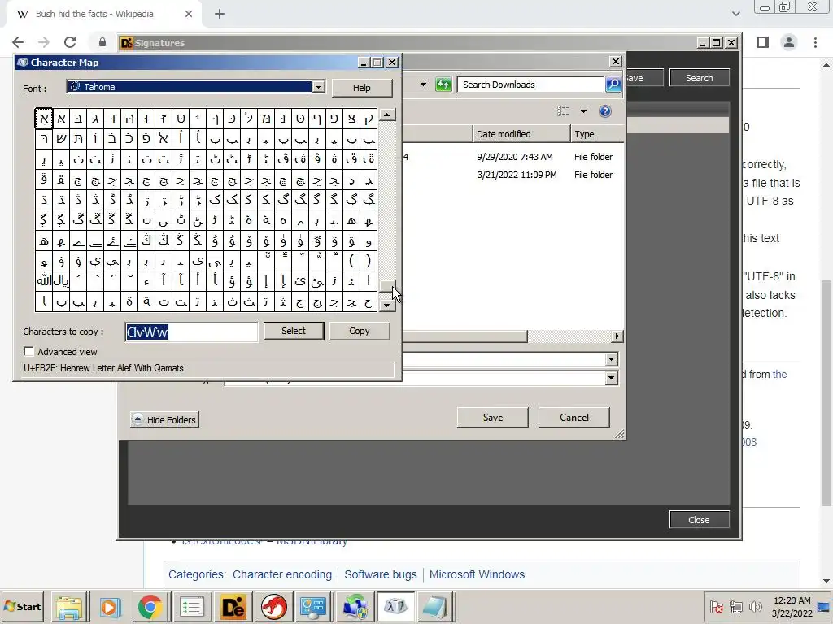Close the Bush hid the facts tab
This screenshot has width=833, height=624.
(x=189, y=15)
